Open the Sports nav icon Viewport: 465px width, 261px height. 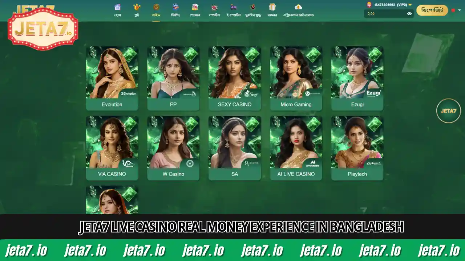pyautogui.click(x=214, y=7)
